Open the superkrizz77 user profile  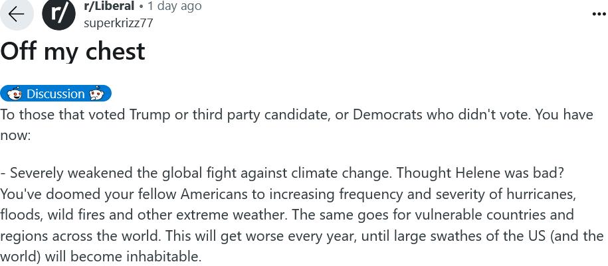[118, 23]
